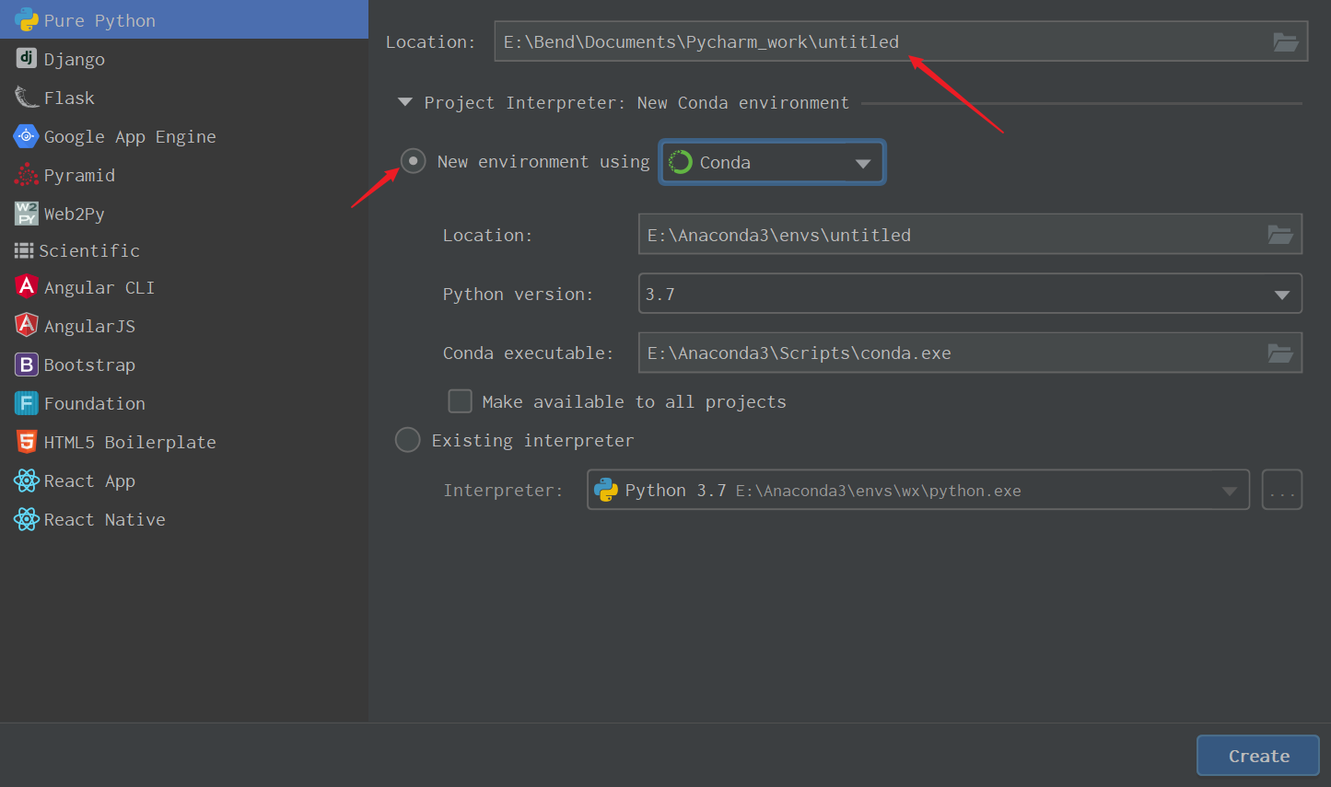1331x787 pixels.
Task: Click 'Project Interpreter: New Conda environment' header
Action: pos(636,102)
